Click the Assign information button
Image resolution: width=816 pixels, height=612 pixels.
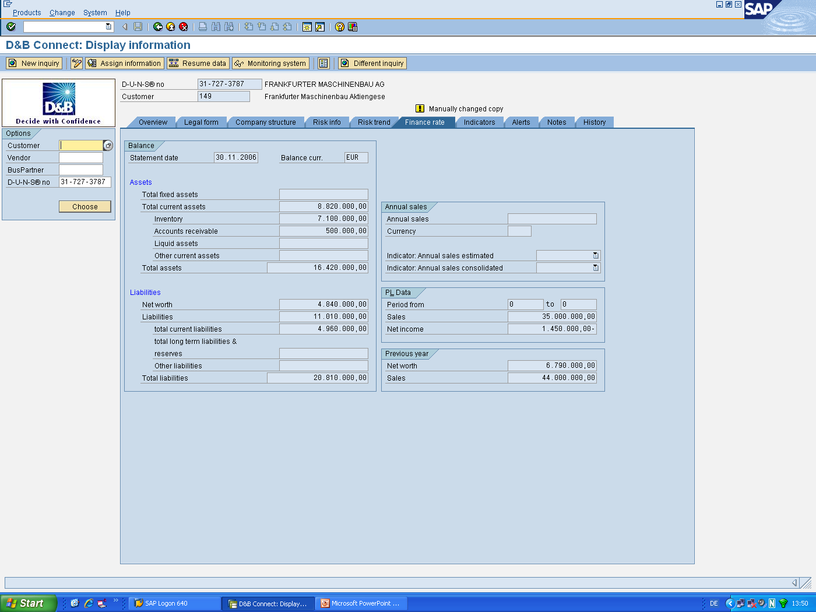(x=125, y=64)
